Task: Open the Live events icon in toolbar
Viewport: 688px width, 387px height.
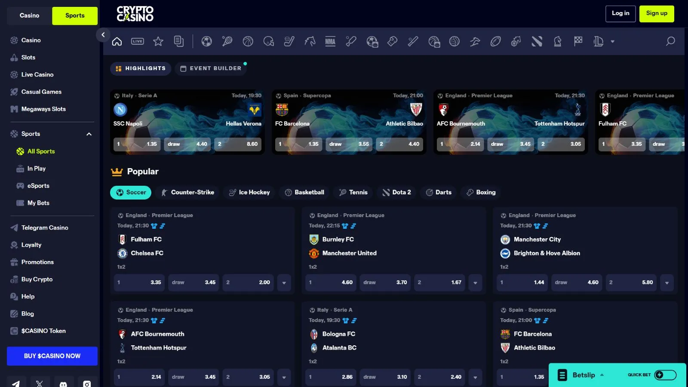Action: point(138,41)
